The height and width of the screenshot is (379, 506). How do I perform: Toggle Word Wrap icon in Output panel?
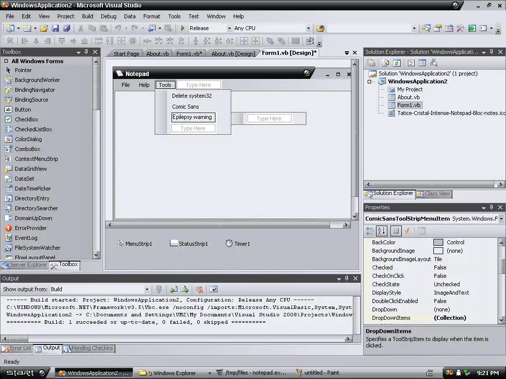(x=213, y=289)
